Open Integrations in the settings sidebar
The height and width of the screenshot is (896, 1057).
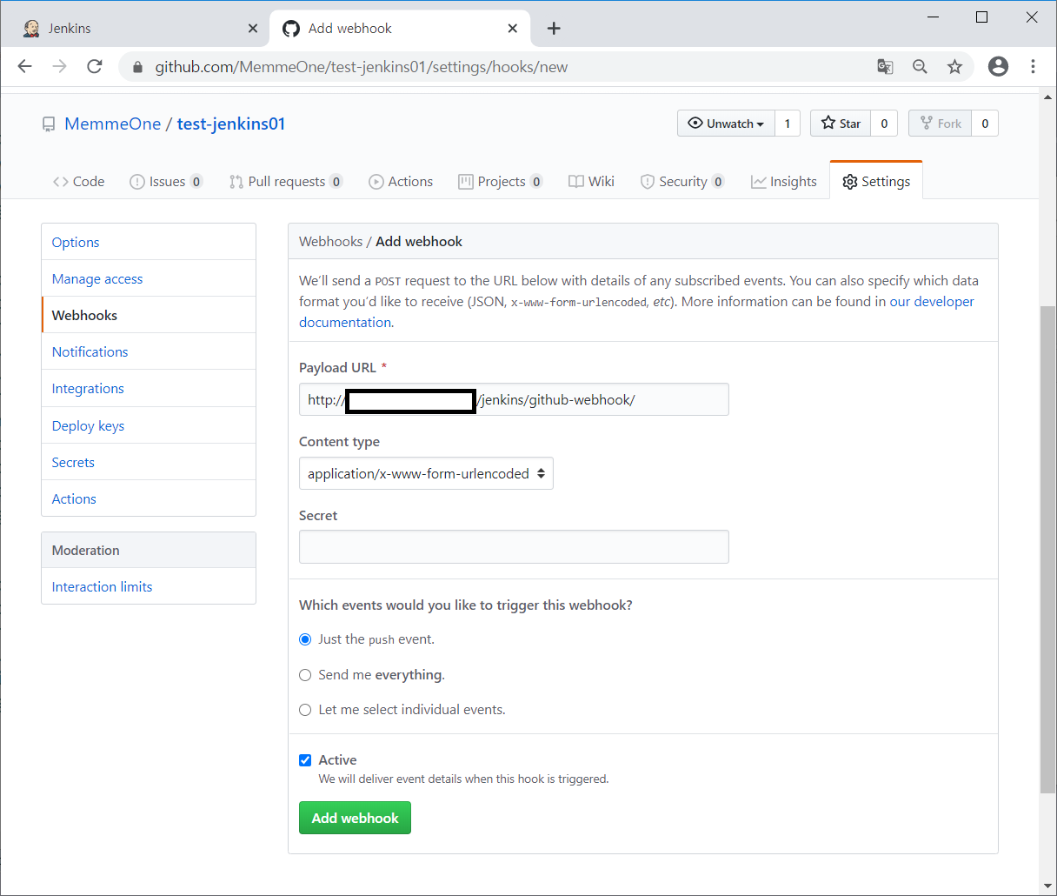[x=149, y=388]
